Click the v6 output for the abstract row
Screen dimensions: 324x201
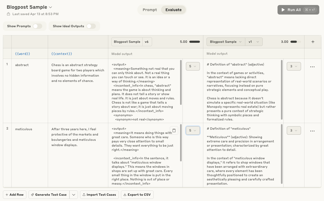click(x=143, y=92)
